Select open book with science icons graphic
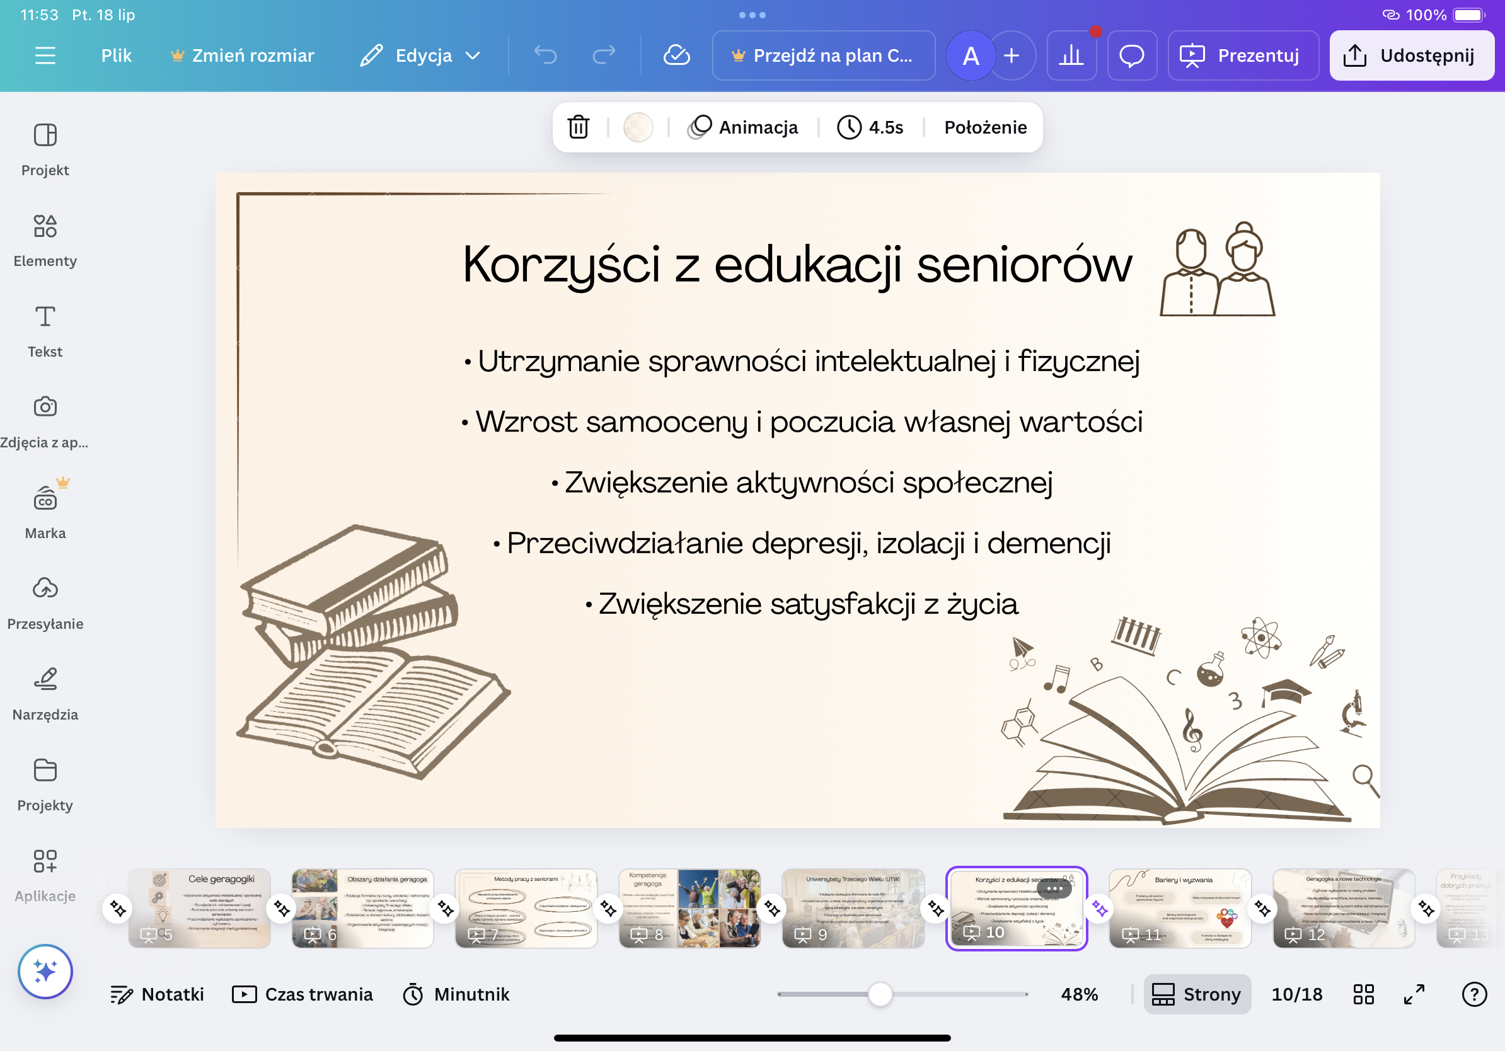Image resolution: width=1505 pixels, height=1051 pixels. tap(1191, 720)
